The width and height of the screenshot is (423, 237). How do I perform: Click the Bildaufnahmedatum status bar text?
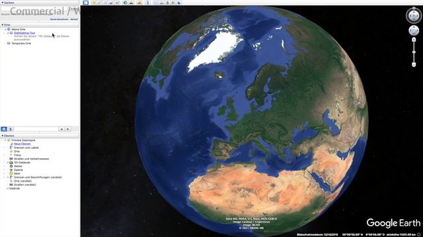pyautogui.click(x=317, y=234)
